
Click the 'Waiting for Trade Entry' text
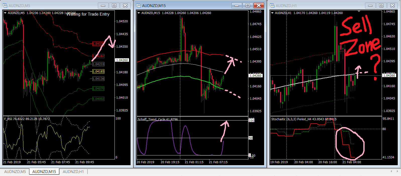click(88, 14)
